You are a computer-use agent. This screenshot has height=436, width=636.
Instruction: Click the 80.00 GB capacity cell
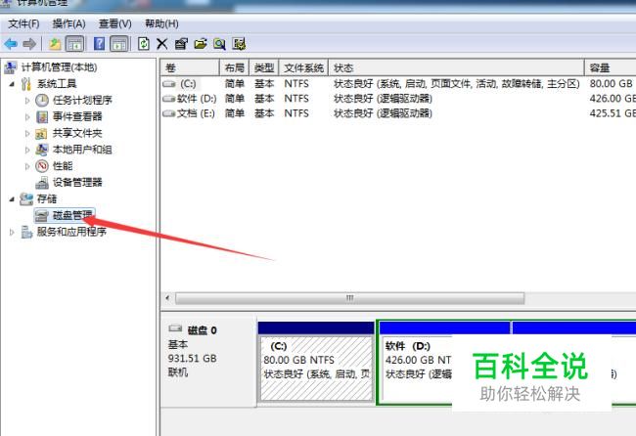[x=612, y=84]
